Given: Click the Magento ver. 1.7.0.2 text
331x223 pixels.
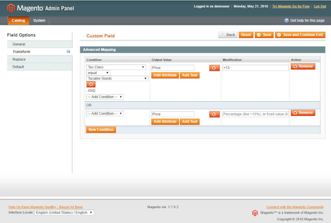Looking at the screenshot, I should click(x=163, y=207).
